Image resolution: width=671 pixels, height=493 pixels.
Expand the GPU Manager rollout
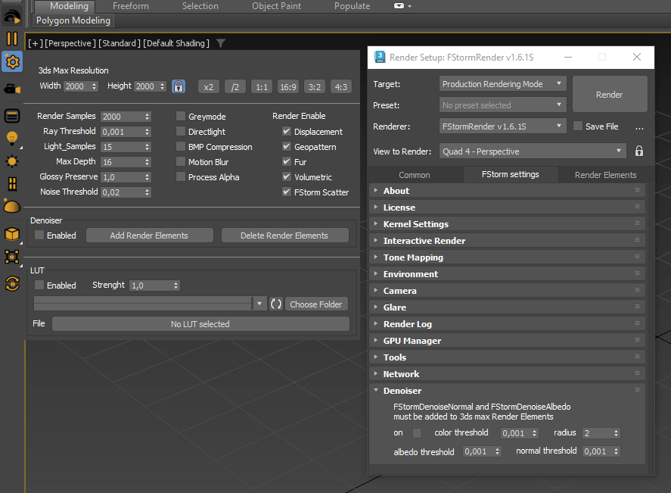pos(507,341)
